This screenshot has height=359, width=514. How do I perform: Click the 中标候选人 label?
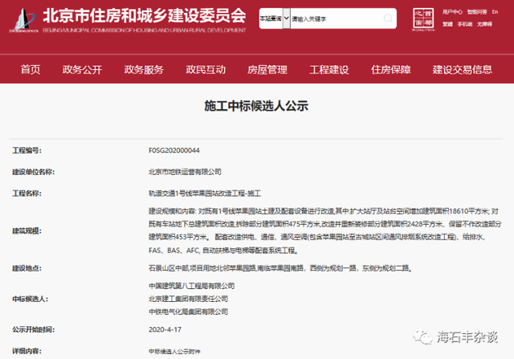pos(31,299)
